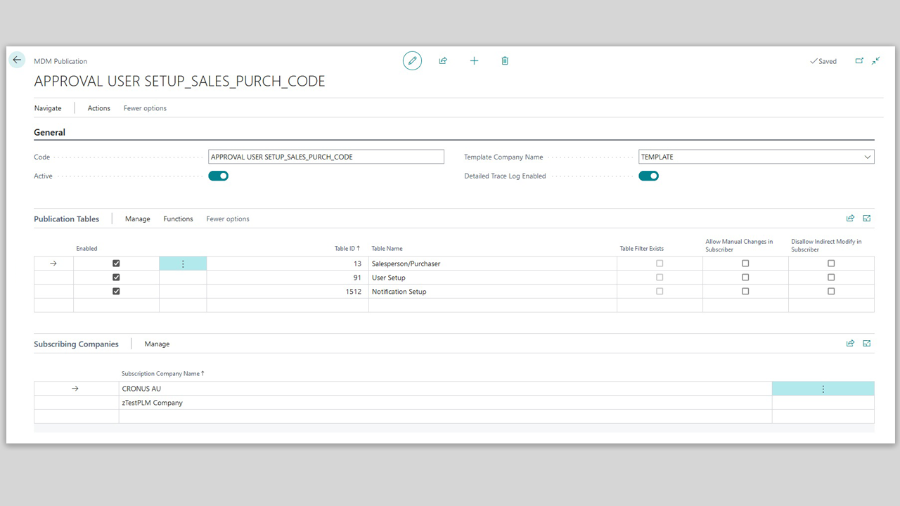Click the plus icon to create new

pos(474,61)
